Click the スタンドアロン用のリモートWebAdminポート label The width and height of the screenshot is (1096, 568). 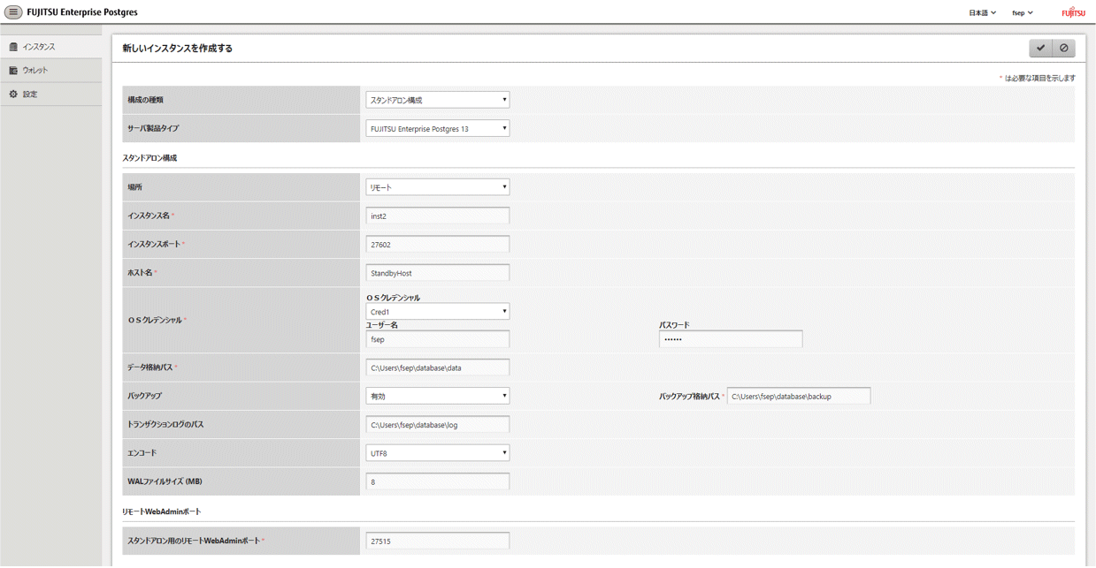(194, 541)
